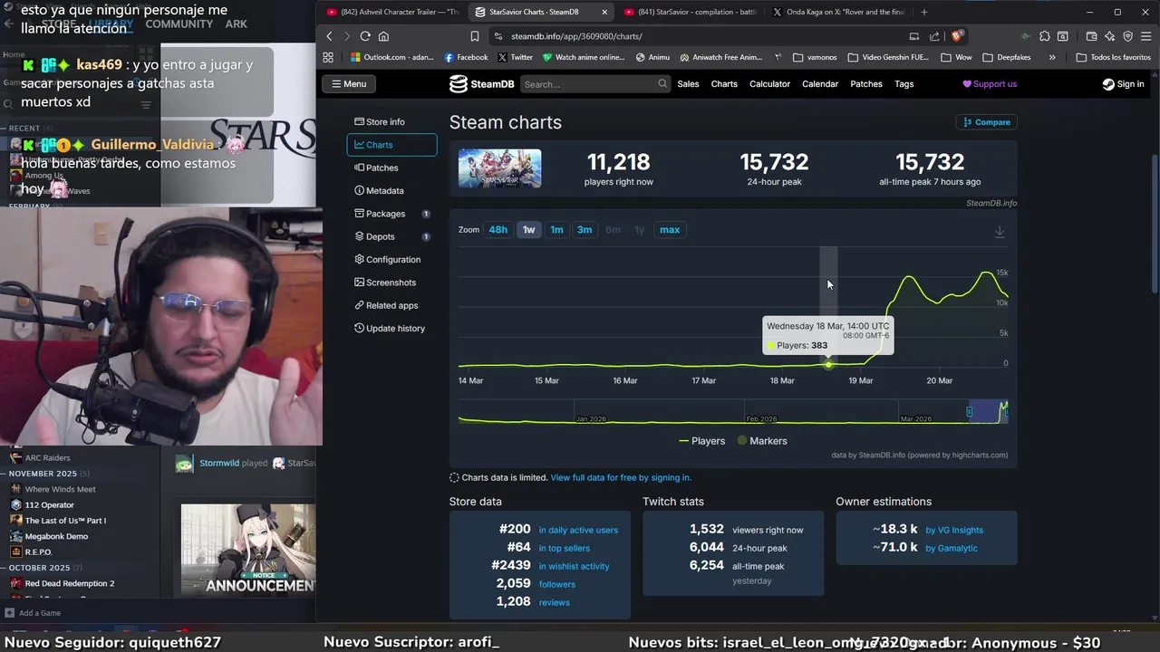Open the Facebook bookmark
Viewport: 1160px width, 652px height.
click(x=466, y=57)
